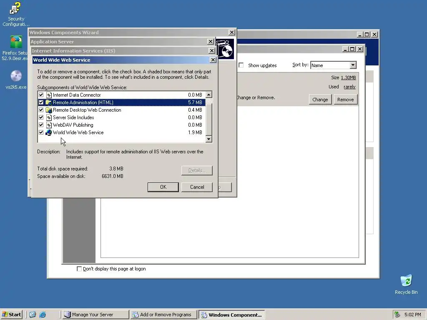Click the rarely used link
The image size is (427, 320).
tap(349, 87)
